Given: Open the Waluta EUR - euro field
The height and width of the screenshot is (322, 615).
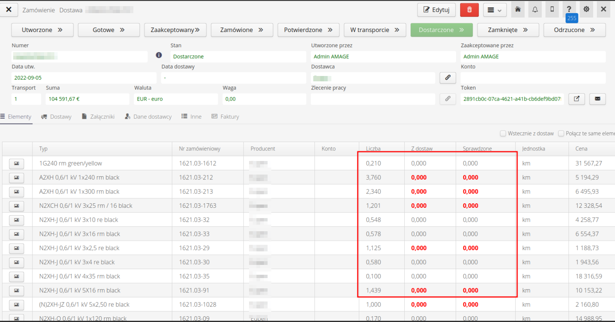Looking at the screenshot, I should point(176,99).
